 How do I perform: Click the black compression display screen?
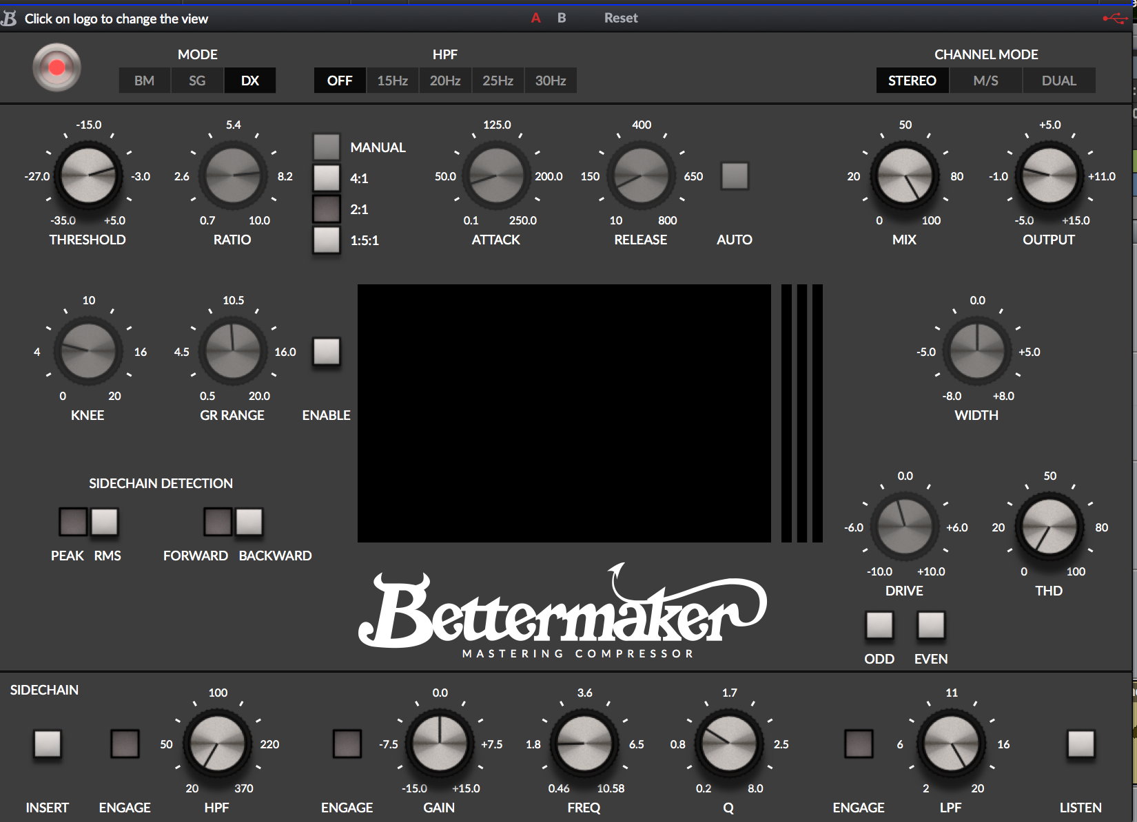[x=564, y=413]
